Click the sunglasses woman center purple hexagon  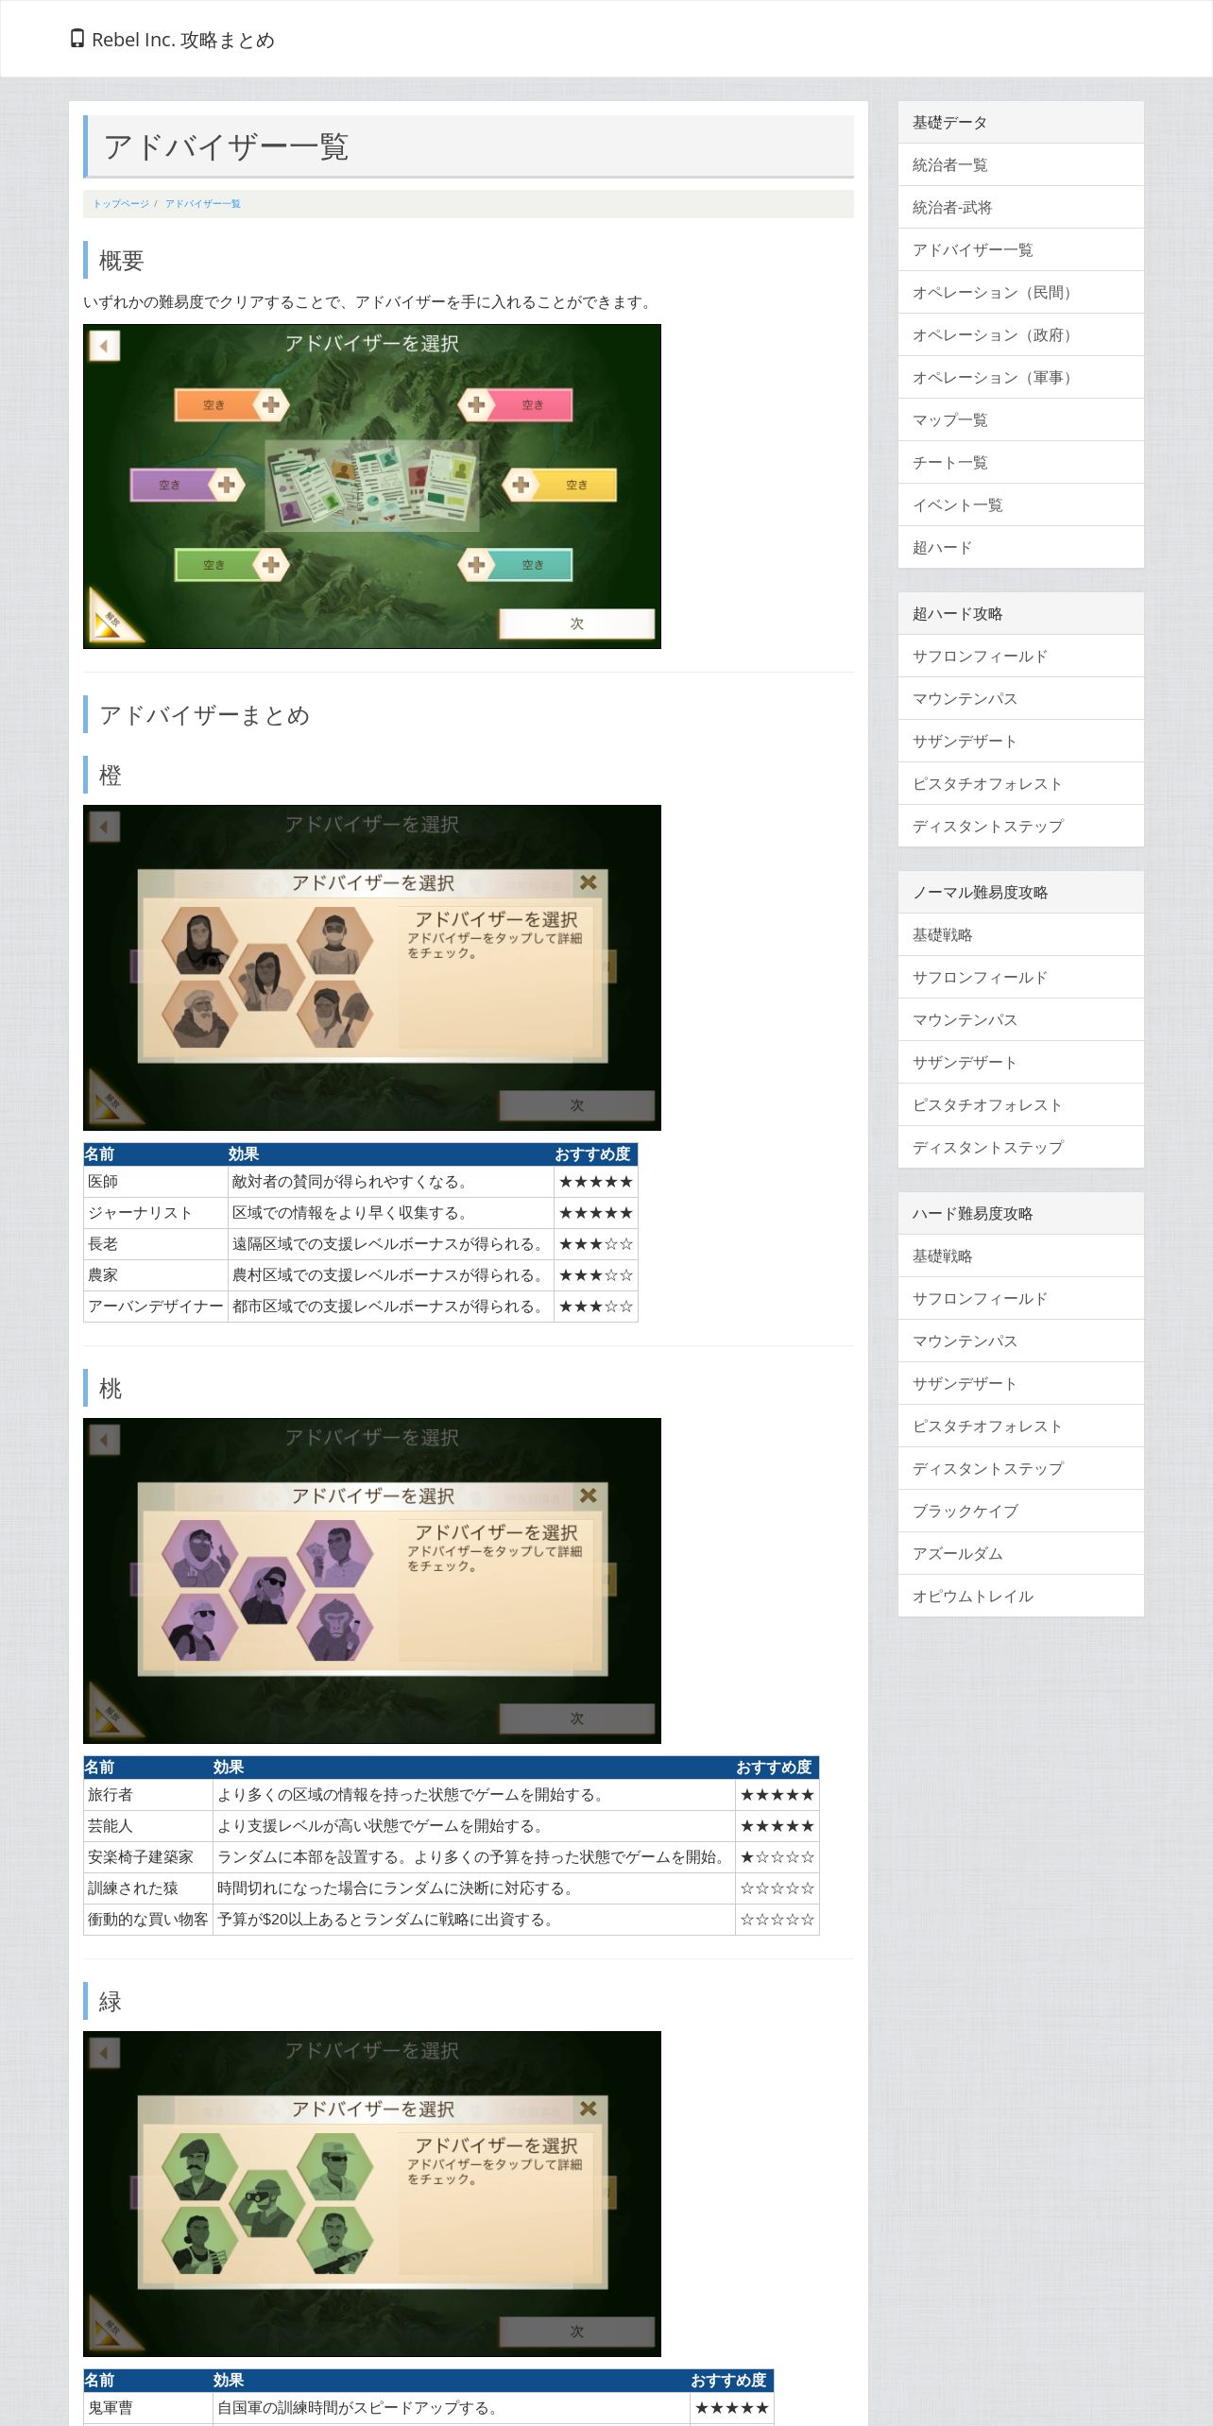pos(267,1591)
